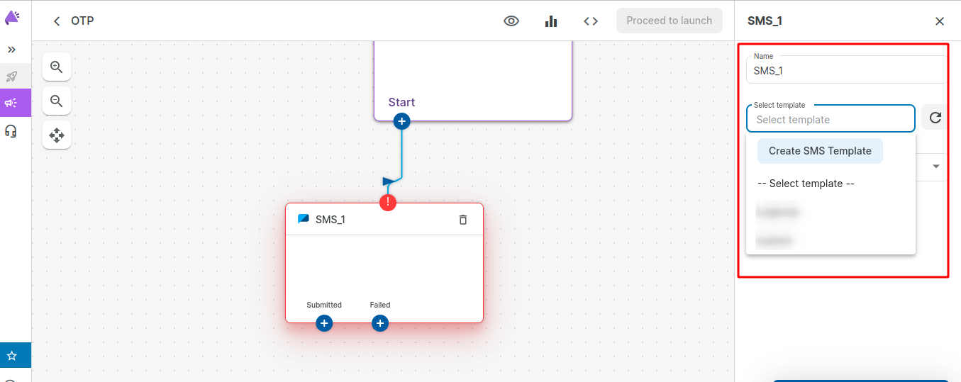Open the Select template combo box
This screenshot has width=961, height=382.
point(830,120)
